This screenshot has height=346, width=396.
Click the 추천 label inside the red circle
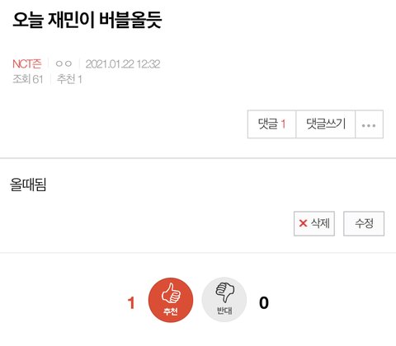[171, 311]
